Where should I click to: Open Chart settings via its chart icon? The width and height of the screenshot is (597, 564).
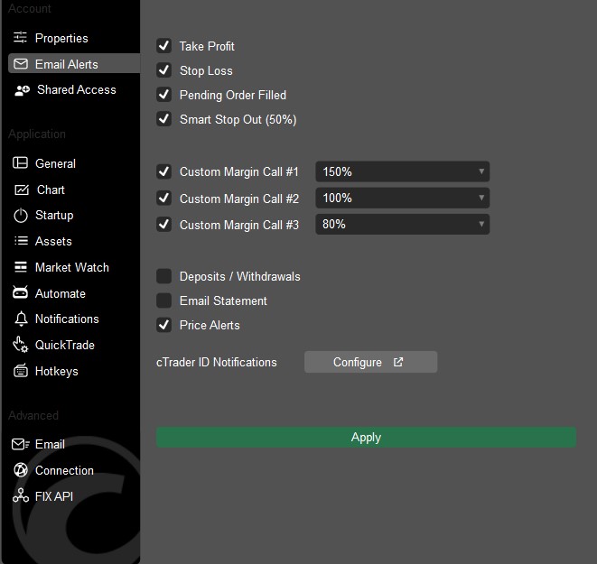(x=22, y=190)
